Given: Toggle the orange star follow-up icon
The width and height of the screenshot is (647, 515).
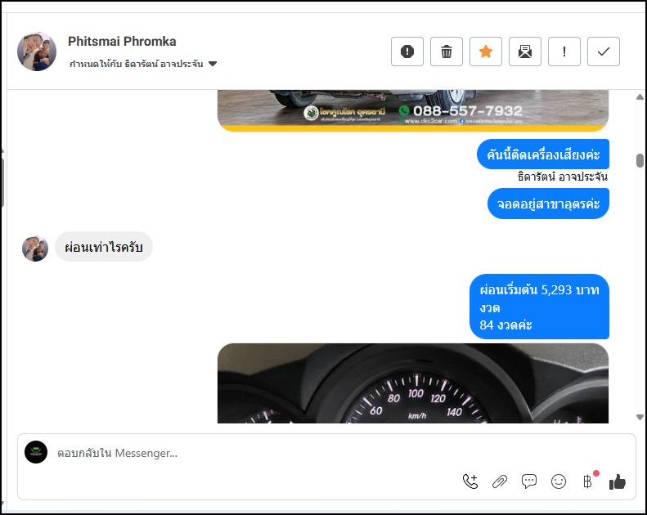Looking at the screenshot, I should point(486,51).
